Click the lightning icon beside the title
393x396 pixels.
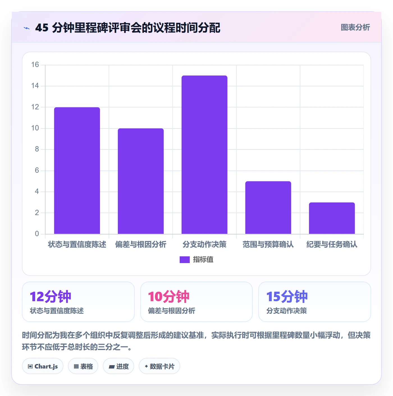point(27,28)
